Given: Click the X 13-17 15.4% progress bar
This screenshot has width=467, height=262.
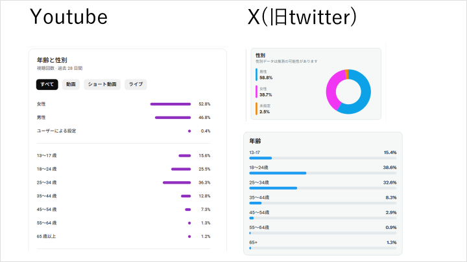Looking at the screenshot, I should 261,158.
